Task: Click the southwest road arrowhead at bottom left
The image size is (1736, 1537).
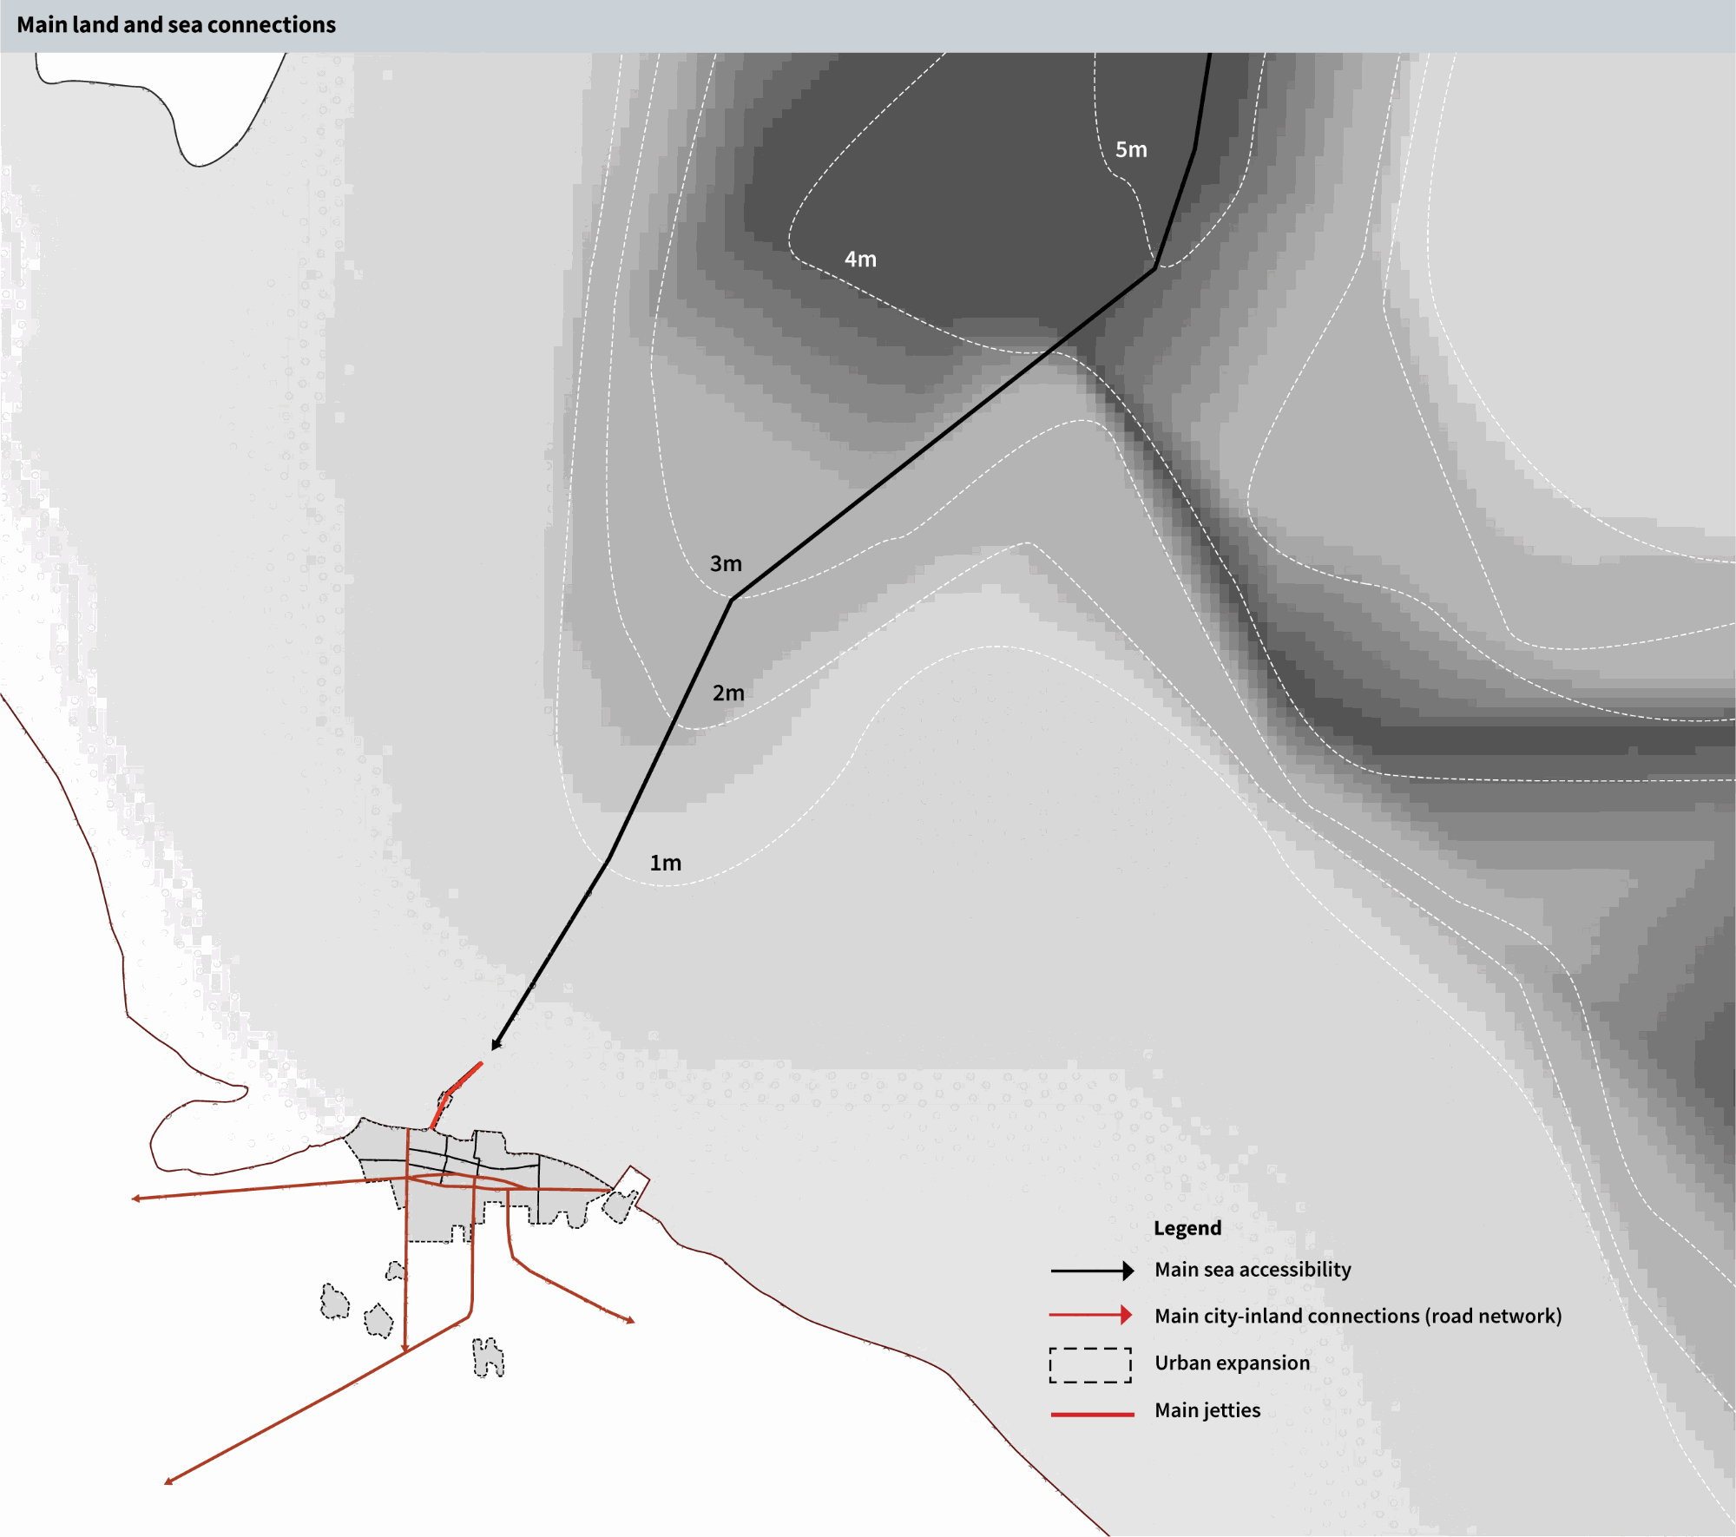Action: point(169,1481)
